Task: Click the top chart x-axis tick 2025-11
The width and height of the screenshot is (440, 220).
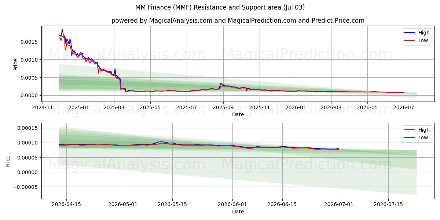Action: coord(259,108)
